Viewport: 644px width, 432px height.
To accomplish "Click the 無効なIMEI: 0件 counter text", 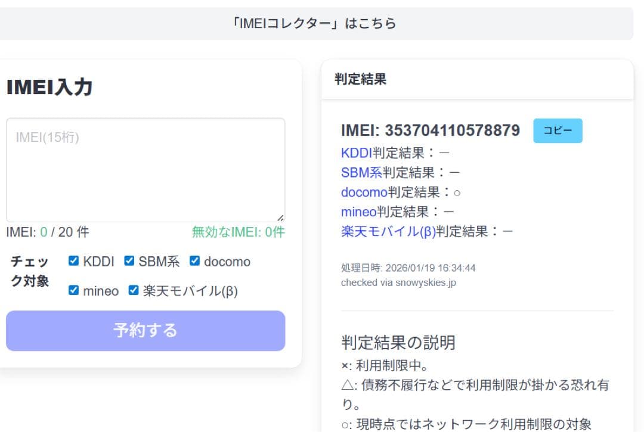I will click(238, 232).
